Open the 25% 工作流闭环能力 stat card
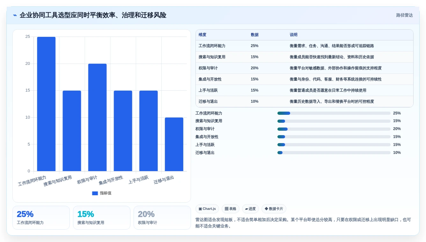This screenshot has height=242, width=426. click(41, 218)
